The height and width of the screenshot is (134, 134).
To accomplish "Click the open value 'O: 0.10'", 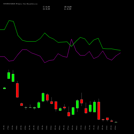I will [46, 9].
